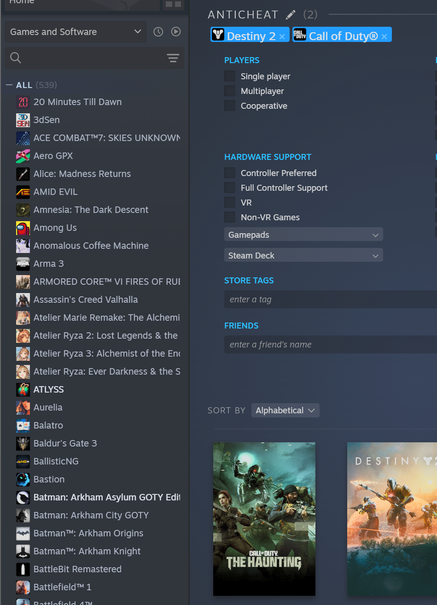The width and height of the screenshot is (437, 605).
Task: Toggle the VR checkbox
Action: tap(230, 202)
